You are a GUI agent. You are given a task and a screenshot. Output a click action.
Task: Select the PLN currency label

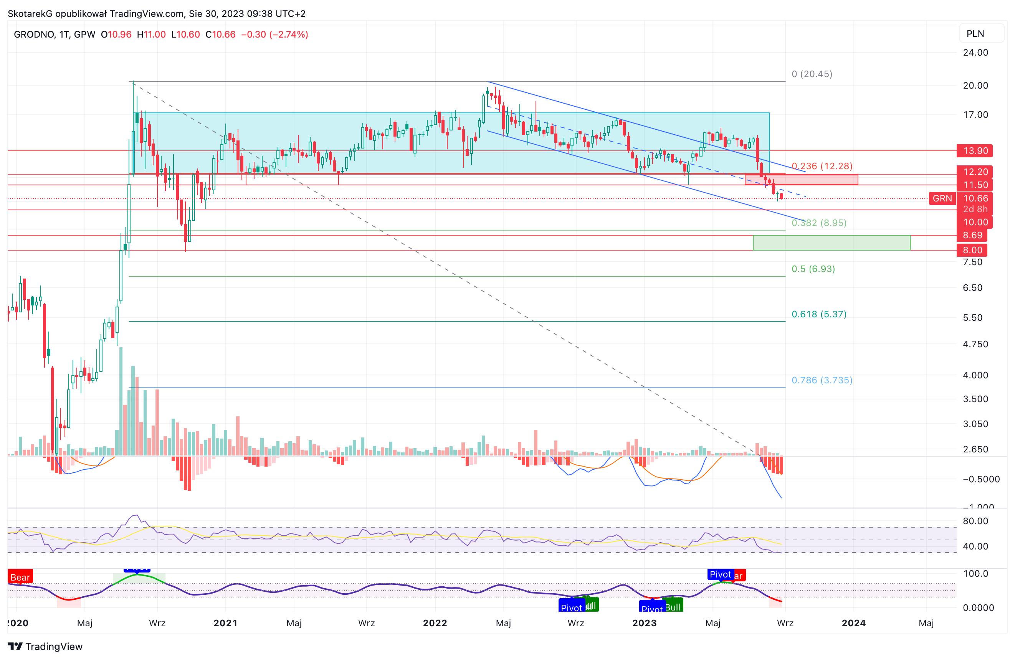point(975,34)
